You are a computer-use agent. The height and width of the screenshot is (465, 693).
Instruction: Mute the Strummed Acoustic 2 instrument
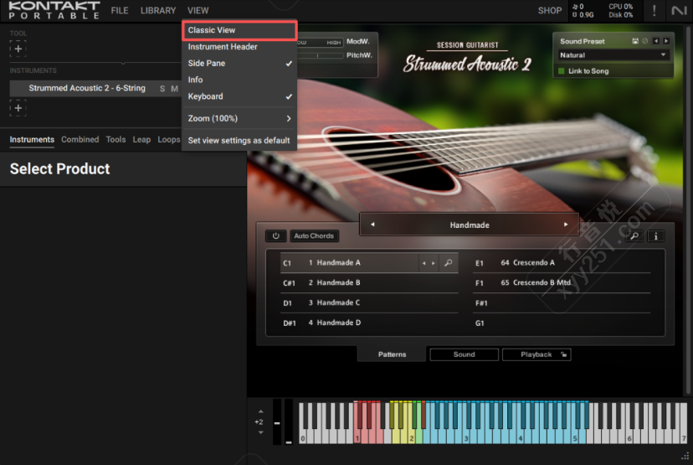coord(175,89)
